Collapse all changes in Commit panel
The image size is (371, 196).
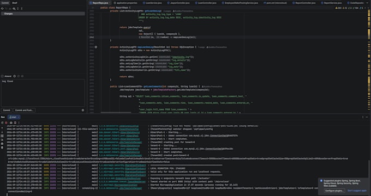coord(22,9)
